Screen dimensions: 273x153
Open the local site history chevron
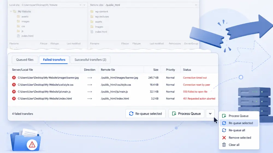pos(84,5)
